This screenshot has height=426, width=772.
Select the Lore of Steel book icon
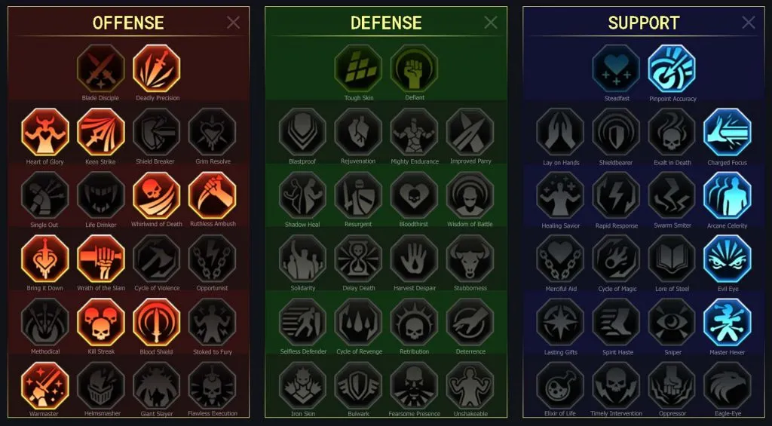point(672,259)
